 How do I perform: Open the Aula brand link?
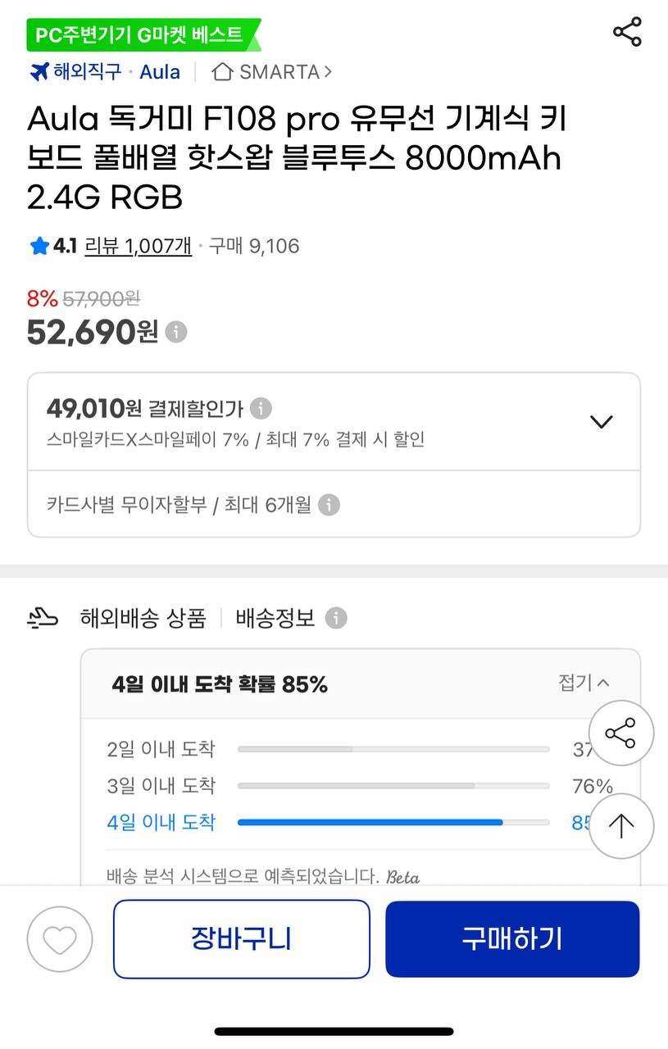tap(160, 72)
